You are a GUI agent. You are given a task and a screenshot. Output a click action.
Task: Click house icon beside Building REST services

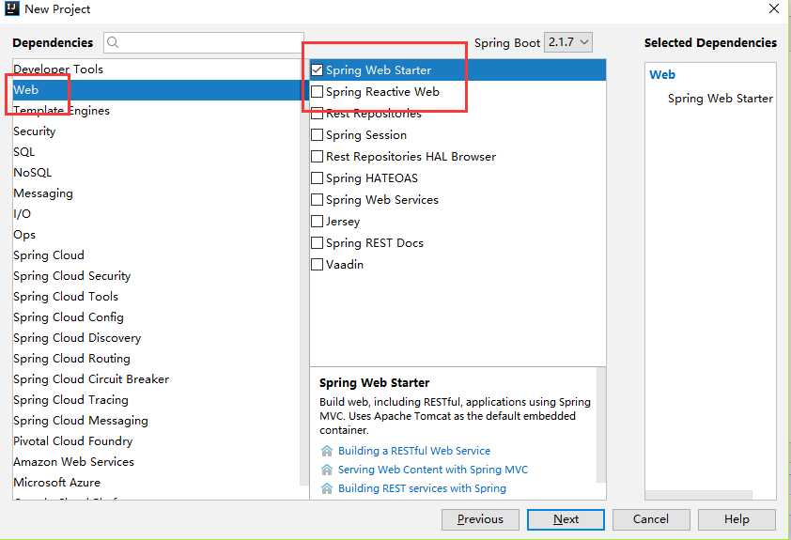pos(327,488)
